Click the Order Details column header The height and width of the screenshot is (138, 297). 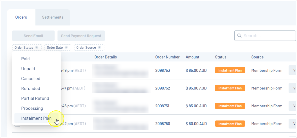click(x=106, y=57)
